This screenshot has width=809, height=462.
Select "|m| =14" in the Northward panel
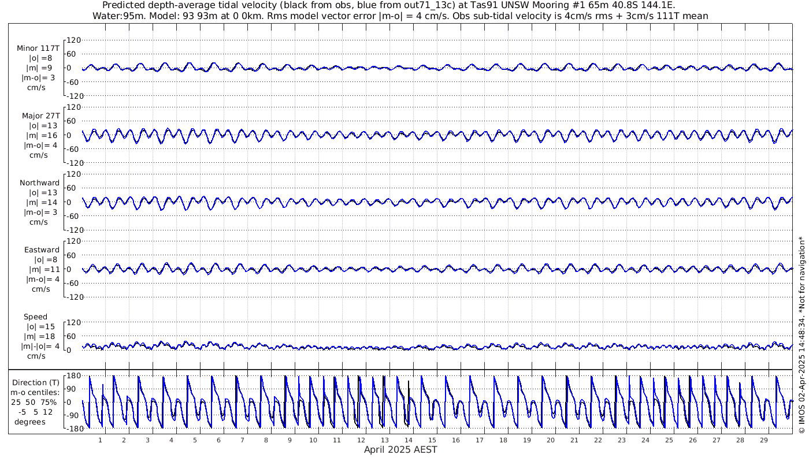(42, 202)
